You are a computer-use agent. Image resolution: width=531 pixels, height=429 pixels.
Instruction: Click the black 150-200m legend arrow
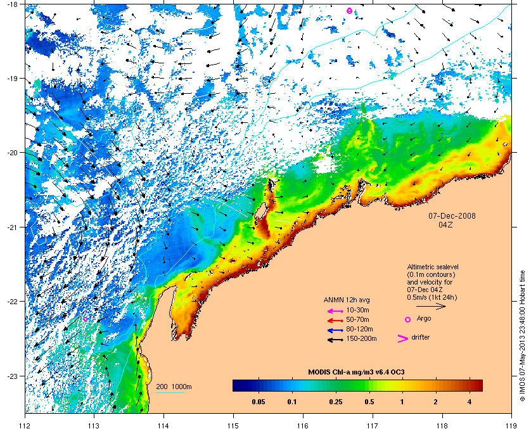(x=336, y=340)
